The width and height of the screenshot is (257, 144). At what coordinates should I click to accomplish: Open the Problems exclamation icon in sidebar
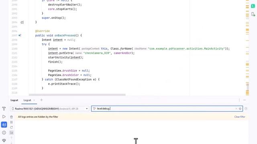4,132
